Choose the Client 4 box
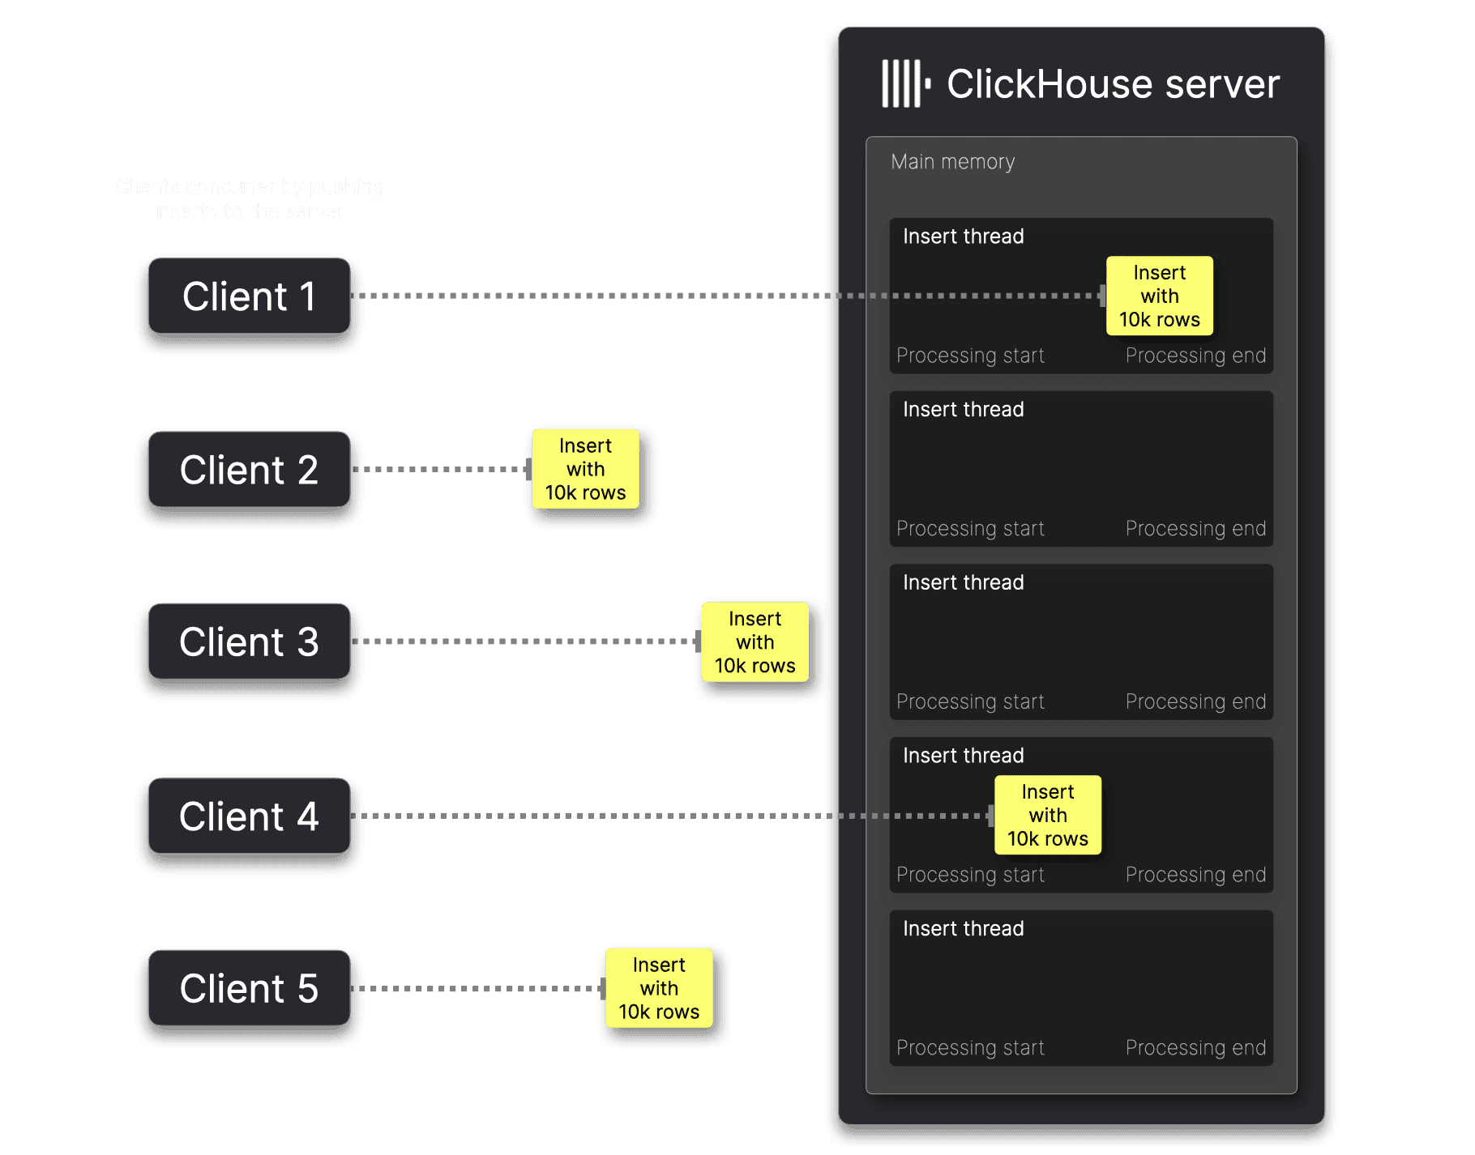 tap(250, 816)
